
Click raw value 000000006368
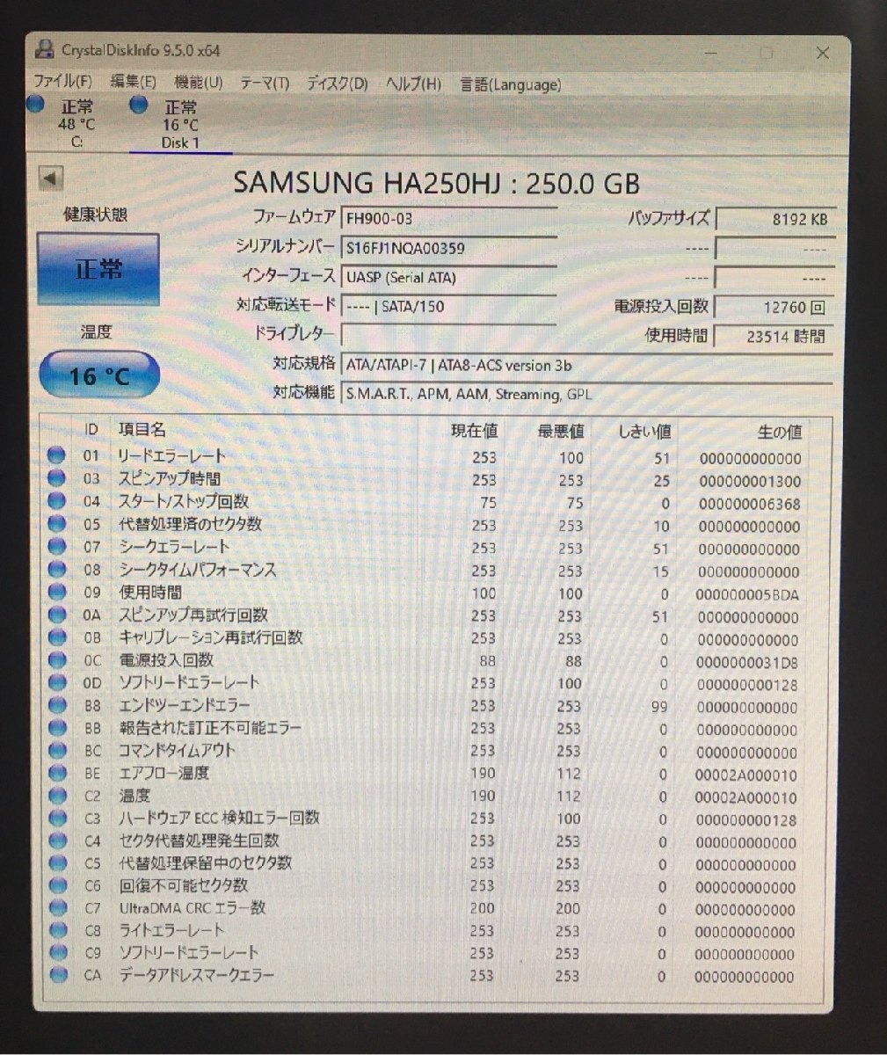pyautogui.click(x=750, y=504)
